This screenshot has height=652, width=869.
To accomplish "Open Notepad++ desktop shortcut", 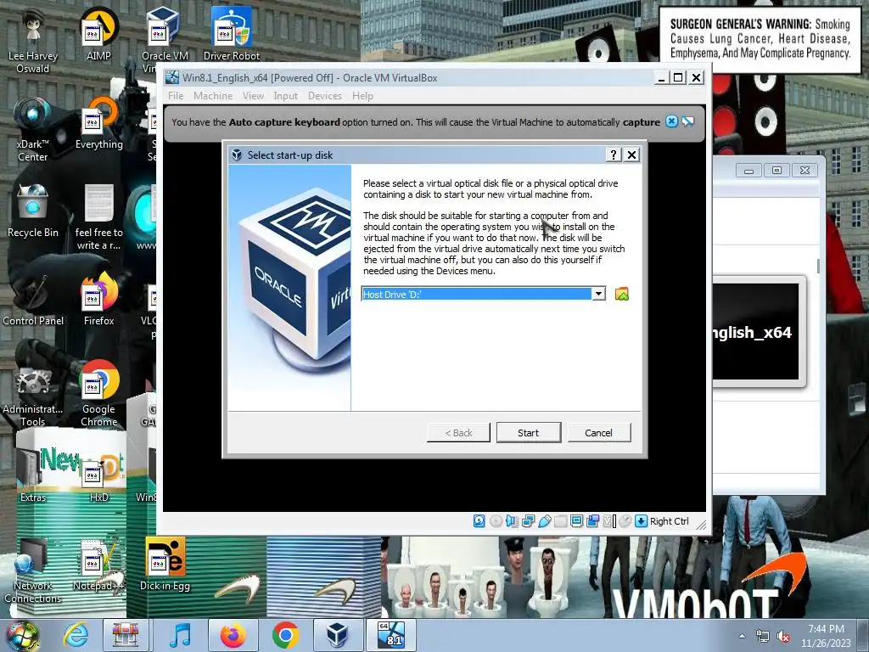I will (x=98, y=565).
